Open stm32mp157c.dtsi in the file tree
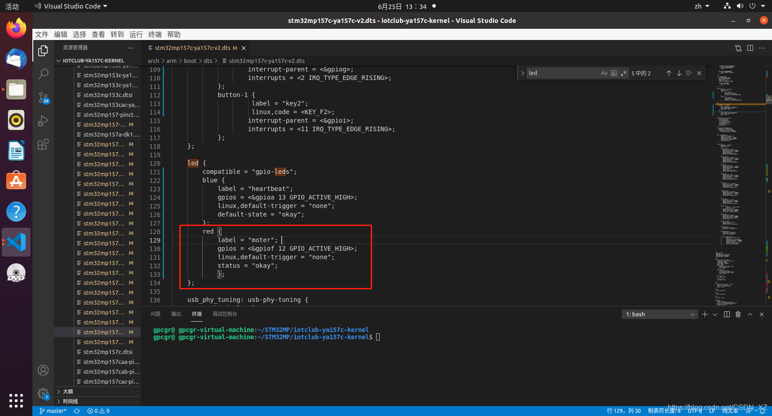772x416 pixels. coord(108,352)
